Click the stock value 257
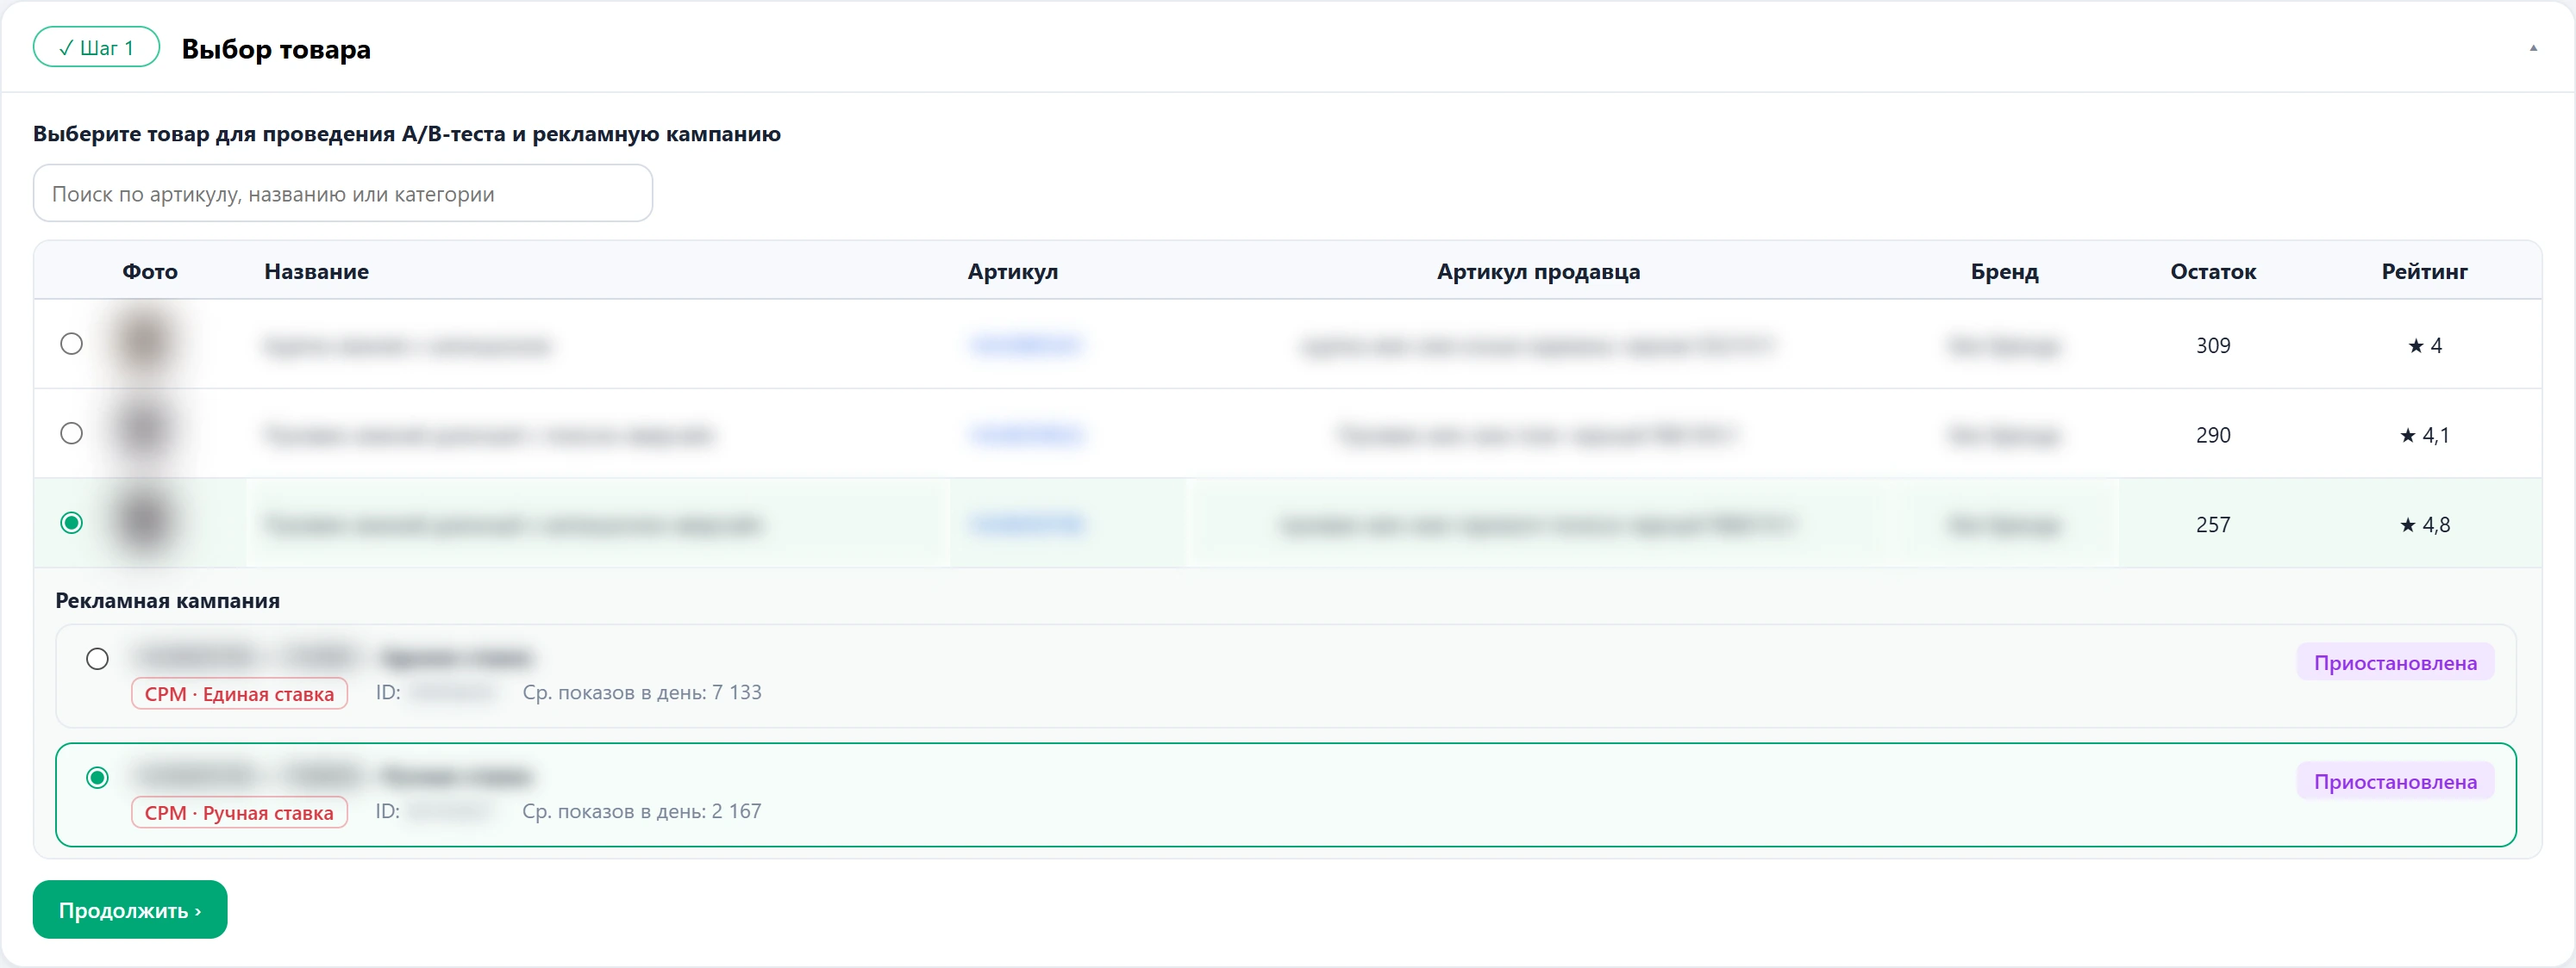This screenshot has height=968, width=2576. point(2213,525)
